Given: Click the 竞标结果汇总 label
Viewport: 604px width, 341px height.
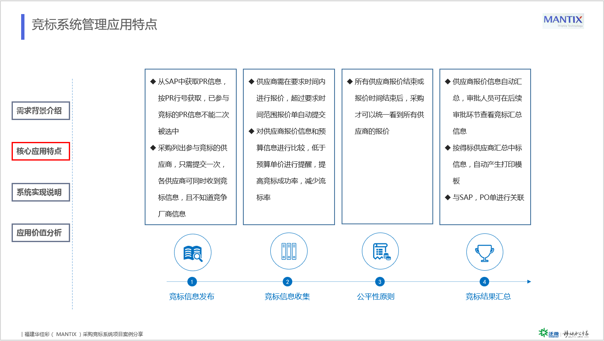Looking at the screenshot, I should (488, 296).
